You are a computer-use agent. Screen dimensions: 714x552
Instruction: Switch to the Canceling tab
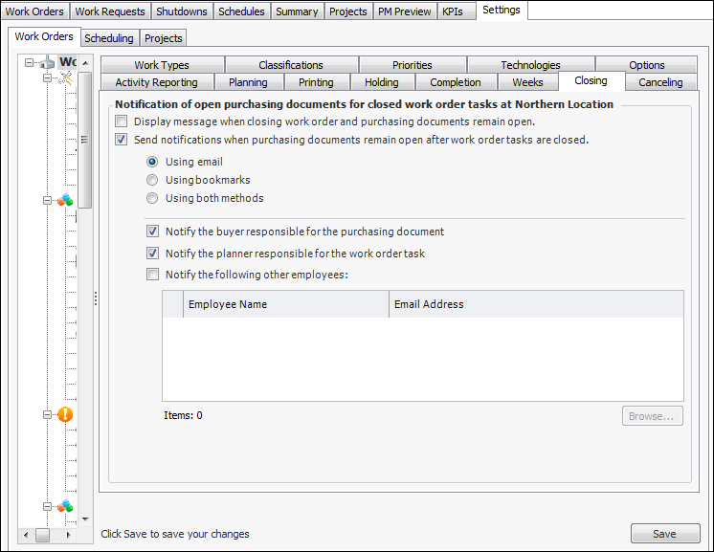[660, 82]
